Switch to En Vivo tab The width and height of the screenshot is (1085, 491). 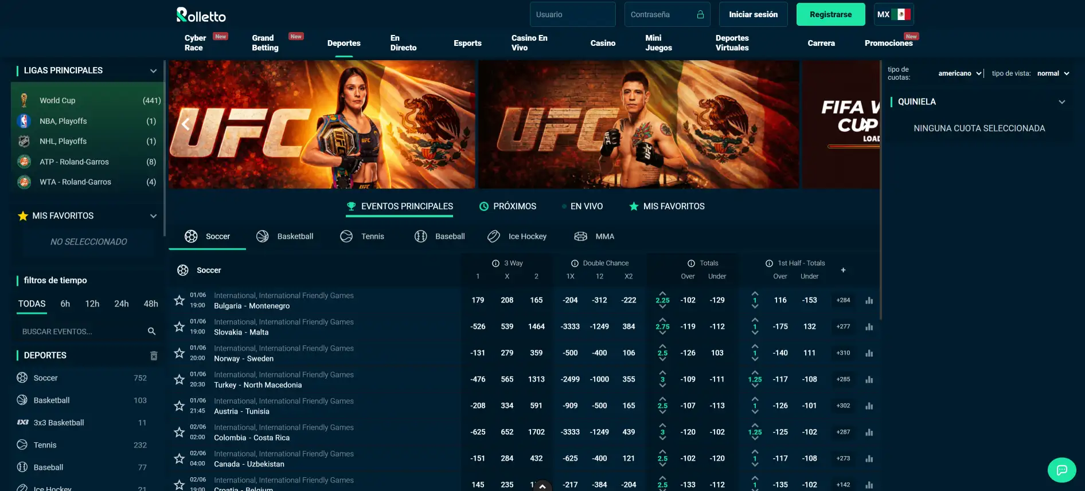(x=582, y=206)
